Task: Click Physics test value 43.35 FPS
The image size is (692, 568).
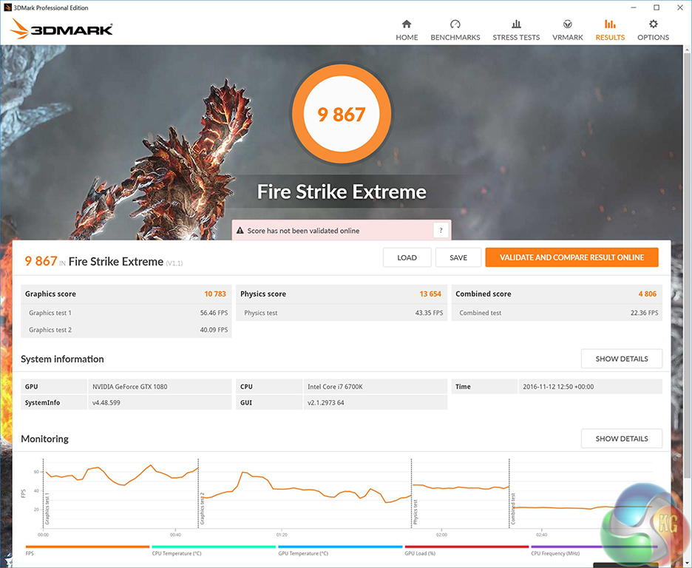Action: [x=429, y=313]
